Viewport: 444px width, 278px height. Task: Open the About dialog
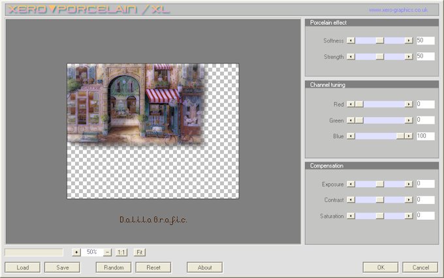tap(204, 268)
